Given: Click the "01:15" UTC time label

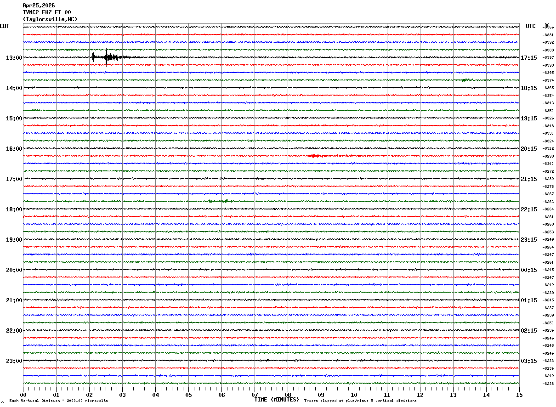Looking at the screenshot, I should pos(529,300).
